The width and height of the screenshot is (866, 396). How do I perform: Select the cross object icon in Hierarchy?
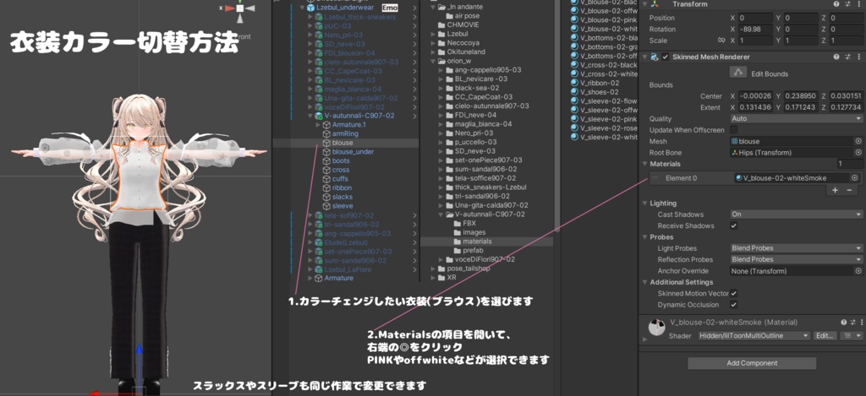pyautogui.click(x=327, y=170)
